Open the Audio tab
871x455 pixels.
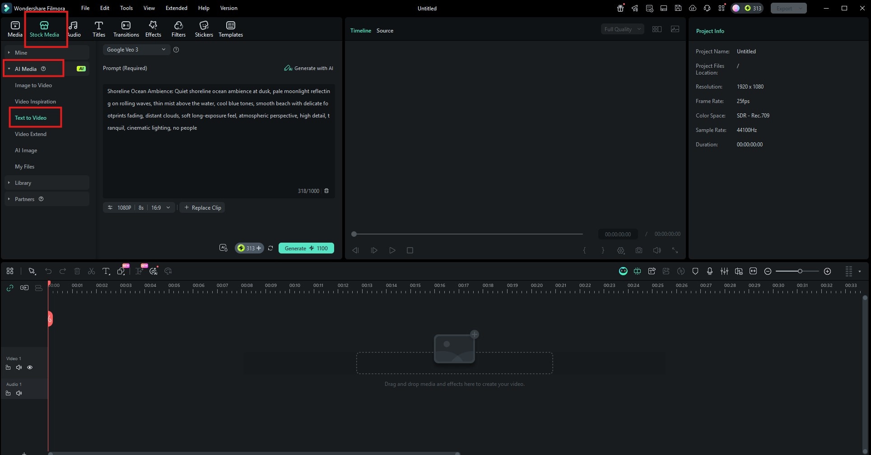point(74,29)
